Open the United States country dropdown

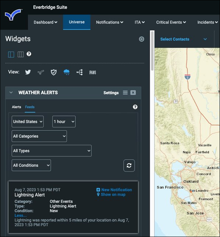click(x=28, y=121)
